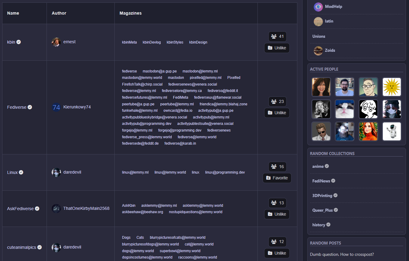Open the kbin collection
The image size is (409, 261).
[11, 42]
